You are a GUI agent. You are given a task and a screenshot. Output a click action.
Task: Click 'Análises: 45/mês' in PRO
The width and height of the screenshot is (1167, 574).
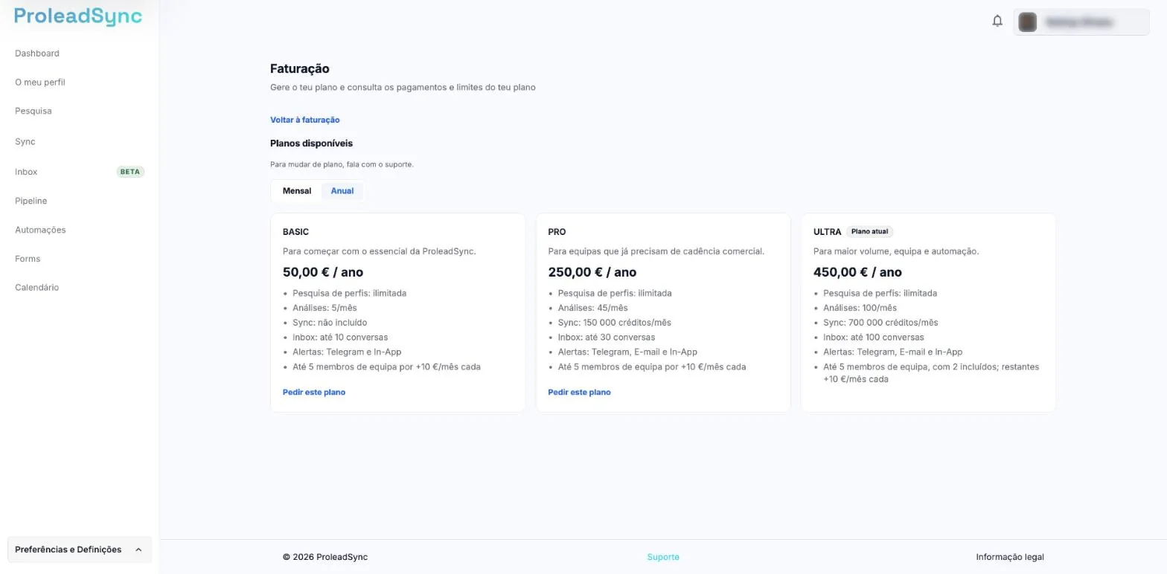tap(593, 309)
